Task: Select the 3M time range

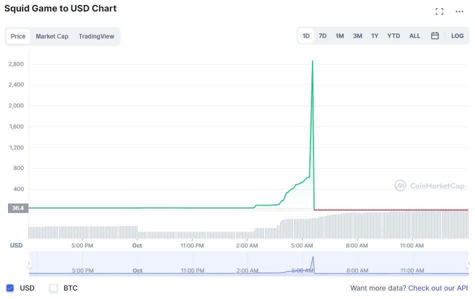Action: click(x=357, y=35)
